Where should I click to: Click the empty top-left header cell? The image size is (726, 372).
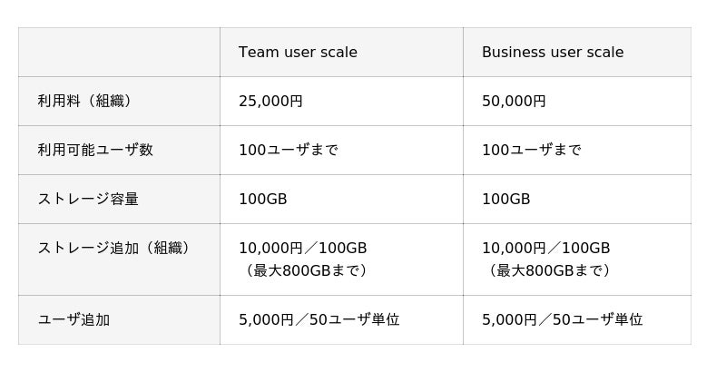tap(119, 53)
